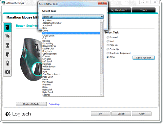Click the circled side button on mouse image
This screenshot has height=125, width=164.
pos(24,53)
